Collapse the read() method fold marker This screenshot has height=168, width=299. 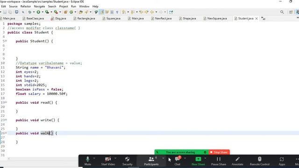(x=6, y=102)
